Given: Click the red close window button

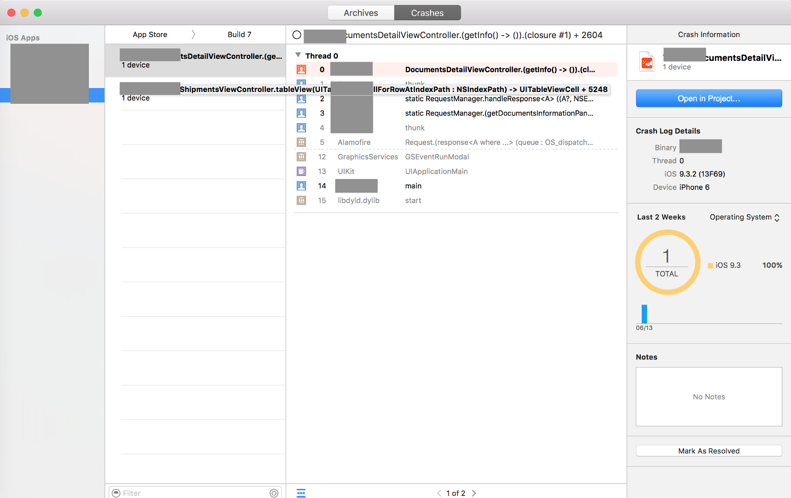Looking at the screenshot, I should tap(11, 13).
